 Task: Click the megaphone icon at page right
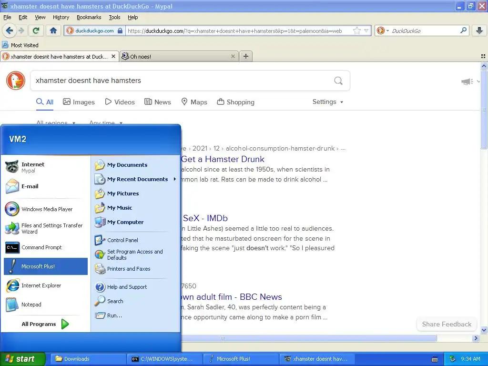click(x=467, y=81)
